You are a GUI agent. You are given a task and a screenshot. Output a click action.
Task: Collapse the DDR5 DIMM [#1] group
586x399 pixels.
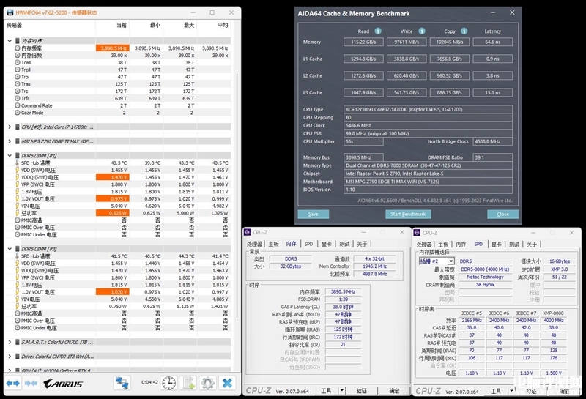[10, 155]
